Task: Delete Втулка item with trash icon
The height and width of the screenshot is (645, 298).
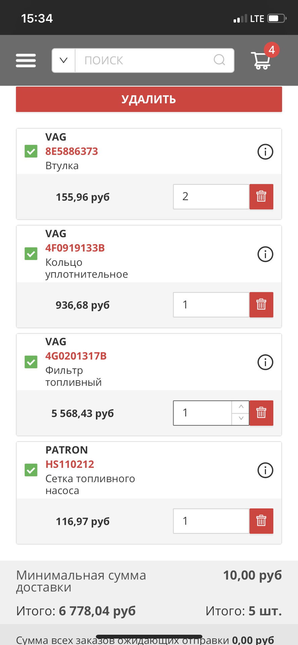Action: pos(261,197)
